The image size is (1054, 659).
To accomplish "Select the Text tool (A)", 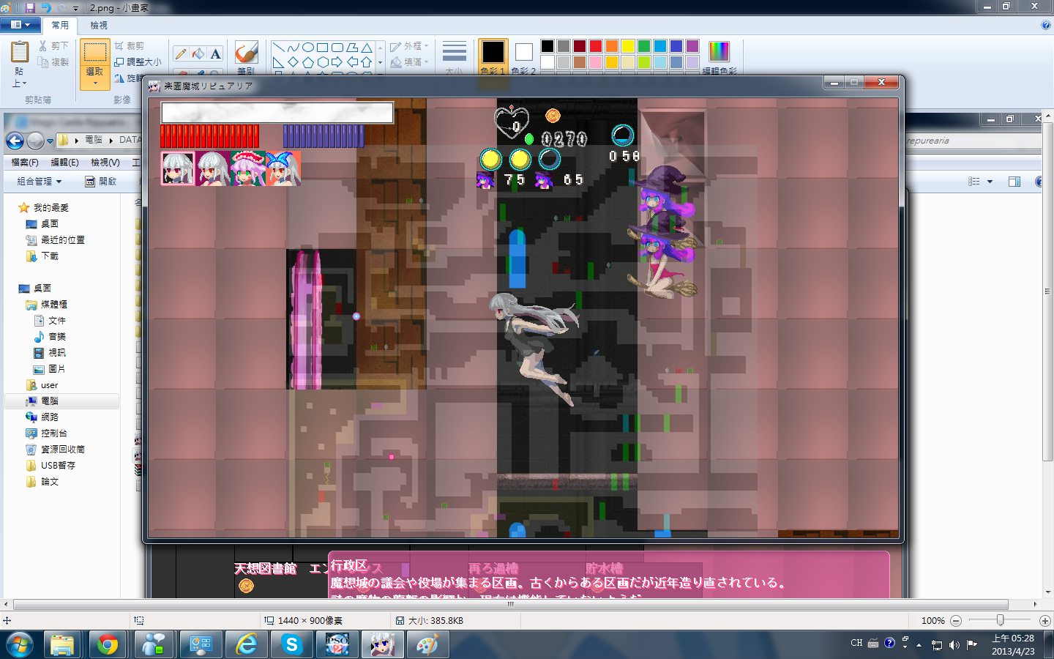I will click(x=215, y=53).
